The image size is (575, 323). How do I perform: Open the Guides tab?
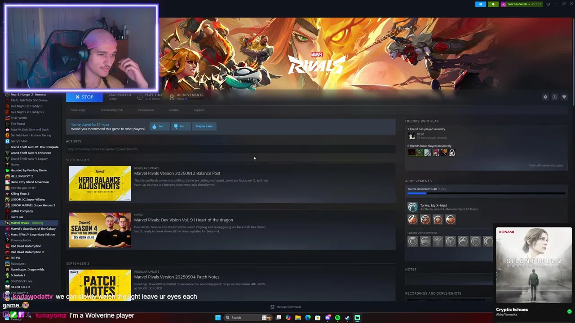tap(174, 110)
